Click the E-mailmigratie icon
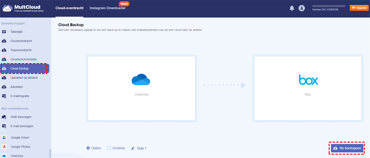 [4, 96]
